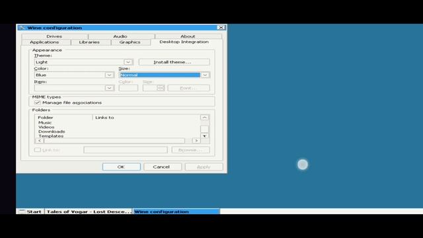Select the Desktop Integration tab
Screen dimensions: 423x238
click(x=184, y=42)
